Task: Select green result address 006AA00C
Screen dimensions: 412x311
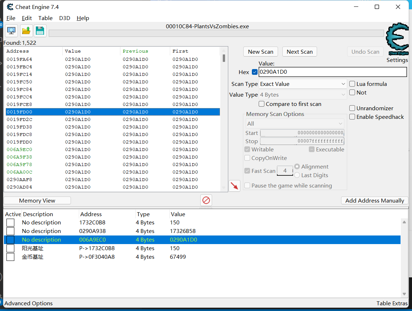Action: [x=113, y=172]
